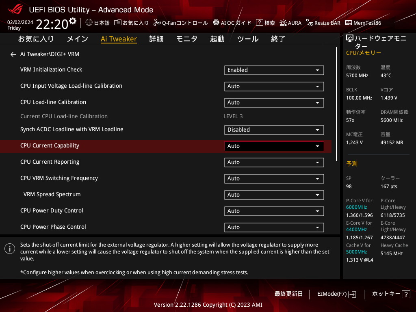Click 最終更新日 button
The width and height of the screenshot is (416, 312).
pos(289,294)
